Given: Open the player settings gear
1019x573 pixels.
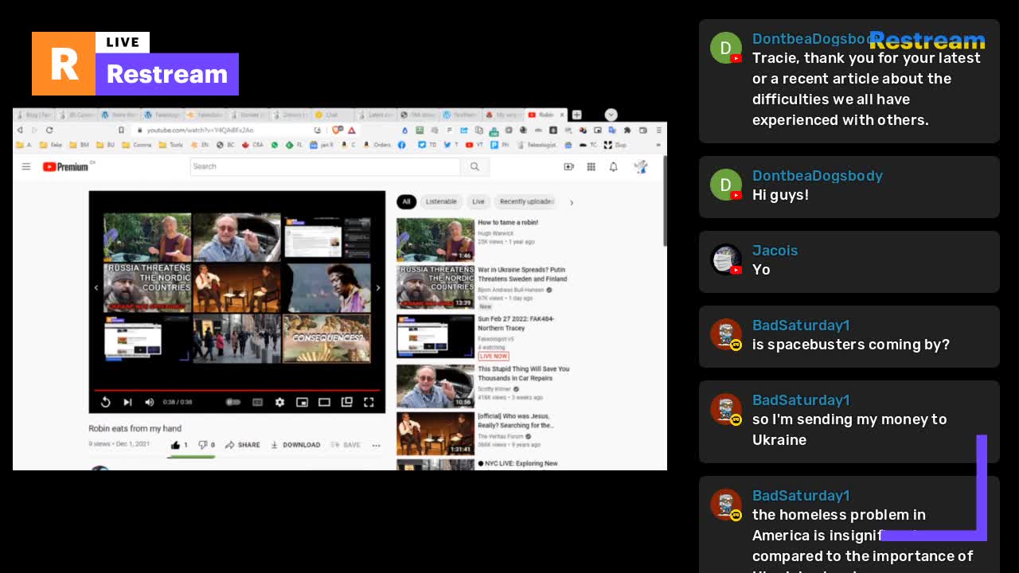Looking at the screenshot, I should coord(279,402).
